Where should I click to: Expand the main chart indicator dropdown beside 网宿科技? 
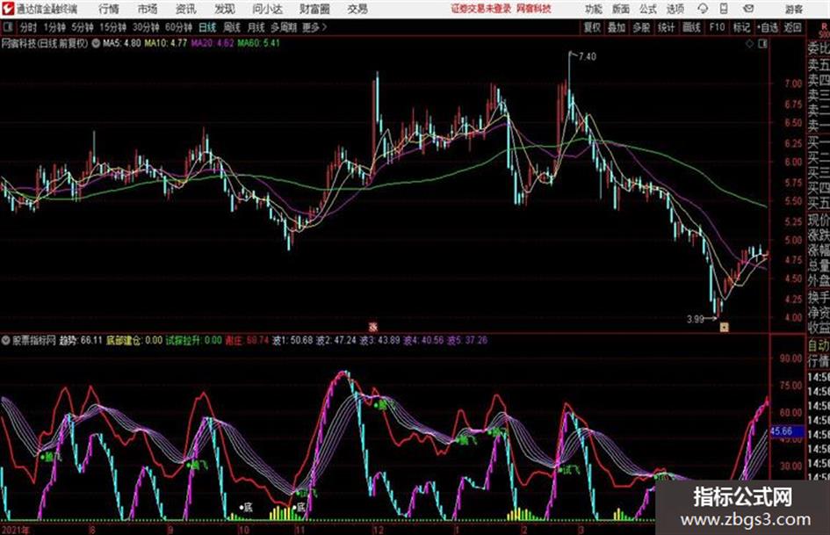pyautogui.click(x=96, y=43)
